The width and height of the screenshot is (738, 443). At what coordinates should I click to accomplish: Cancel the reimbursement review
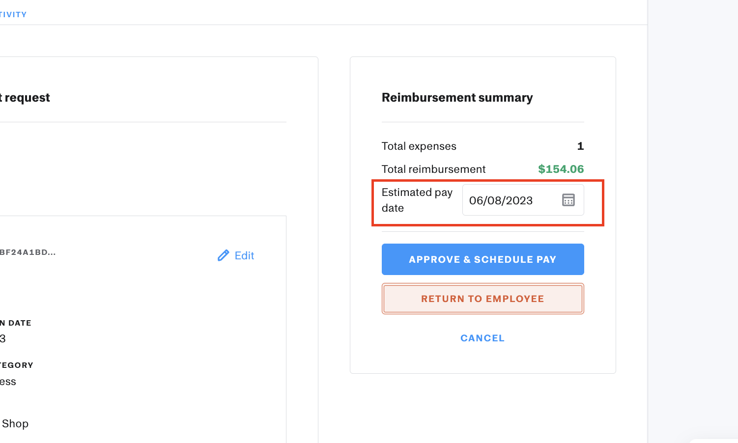(483, 338)
